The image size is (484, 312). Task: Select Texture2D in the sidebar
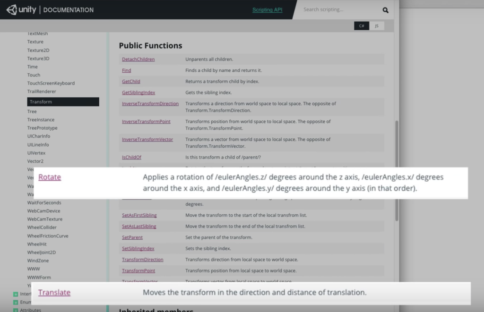click(x=38, y=50)
